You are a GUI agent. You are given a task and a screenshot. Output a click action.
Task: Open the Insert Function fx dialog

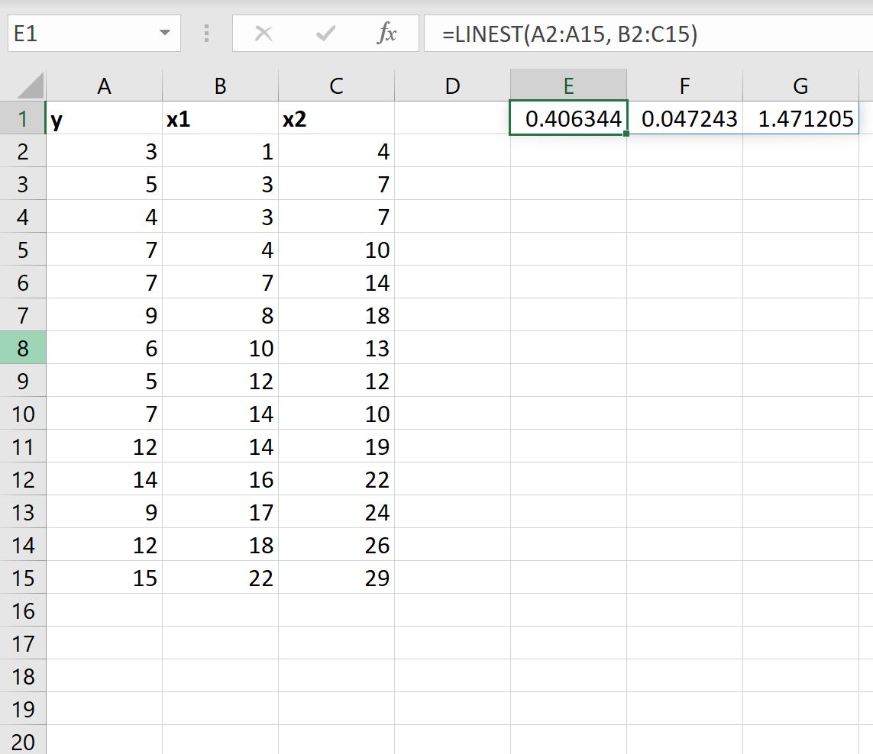click(x=386, y=34)
